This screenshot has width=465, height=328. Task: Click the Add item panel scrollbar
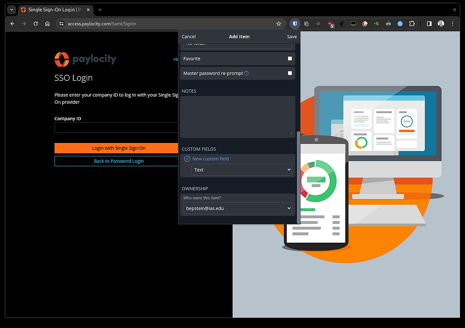click(x=298, y=179)
